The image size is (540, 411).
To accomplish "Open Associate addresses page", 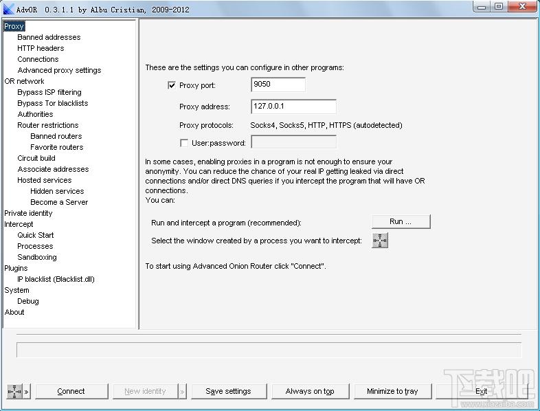I will pos(53,170).
